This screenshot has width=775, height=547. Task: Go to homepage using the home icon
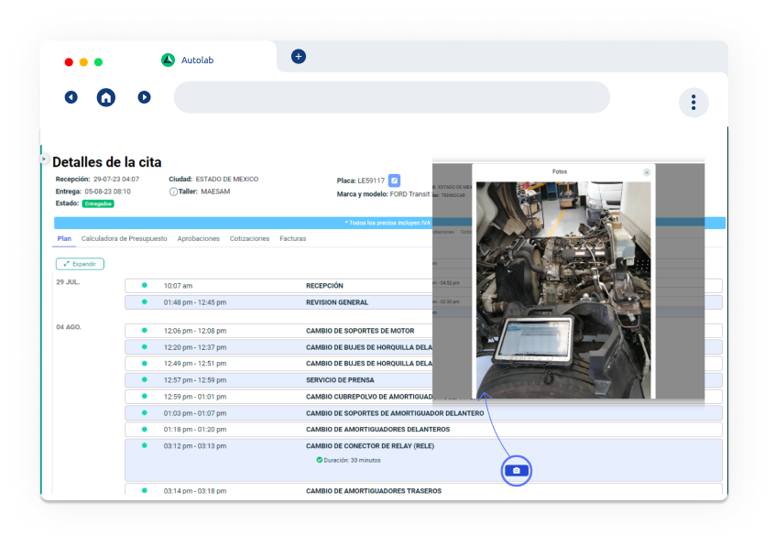coord(105,97)
